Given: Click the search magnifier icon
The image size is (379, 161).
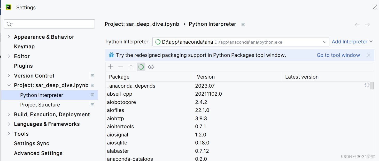Looking at the screenshot, I should point(9,24).
